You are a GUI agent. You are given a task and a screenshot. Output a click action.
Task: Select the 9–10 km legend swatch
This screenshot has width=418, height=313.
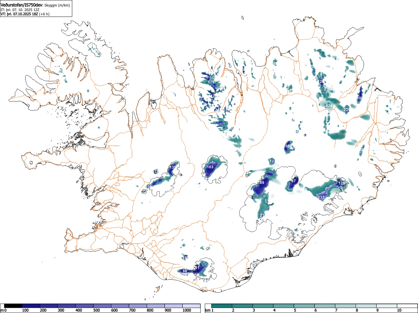tap(386, 306)
